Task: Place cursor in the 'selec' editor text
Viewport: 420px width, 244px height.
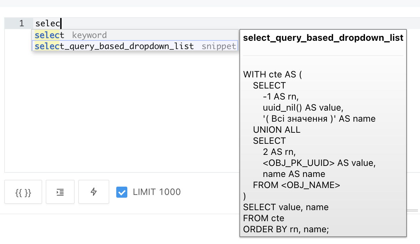Action: tap(48, 24)
